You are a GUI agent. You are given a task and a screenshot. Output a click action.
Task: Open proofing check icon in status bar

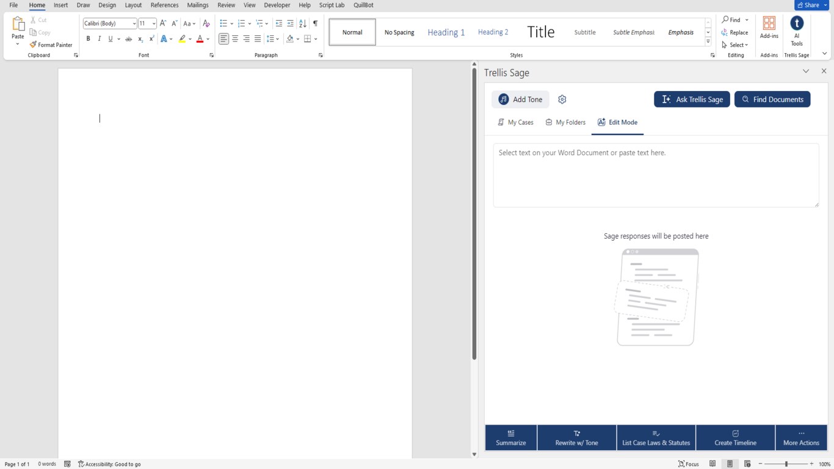[x=67, y=464]
